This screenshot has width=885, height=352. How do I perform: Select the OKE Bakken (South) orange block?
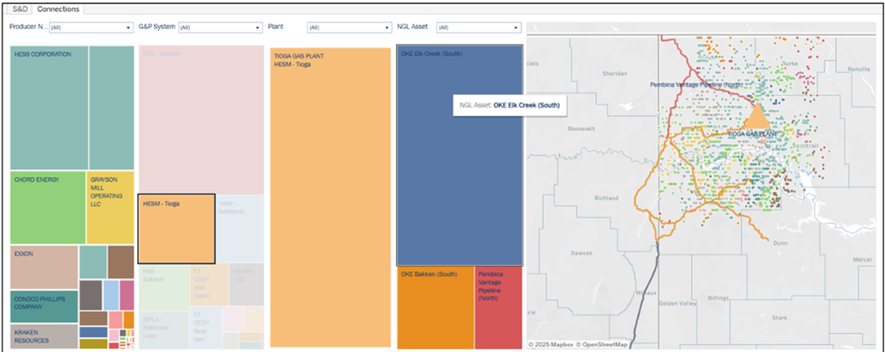coord(435,308)
